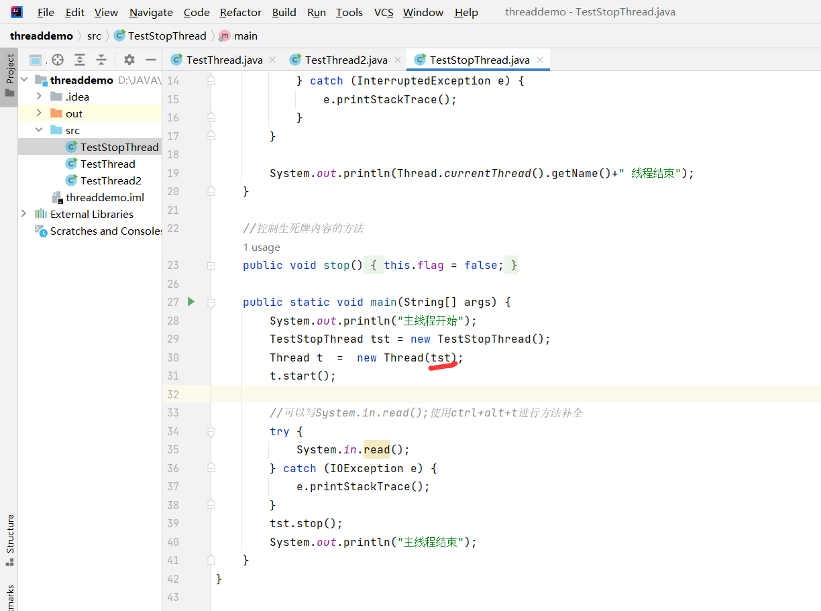Viewport: 821px width, 611px height.
Task: Open the project view selector dropdown
Action: pyautogui.click(x=38, y=60)
